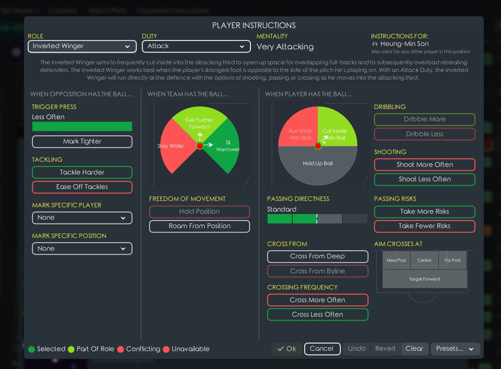Screen dimensions: 501x369
Task: Click the Cancel button
Action: (x=322, y=349)
